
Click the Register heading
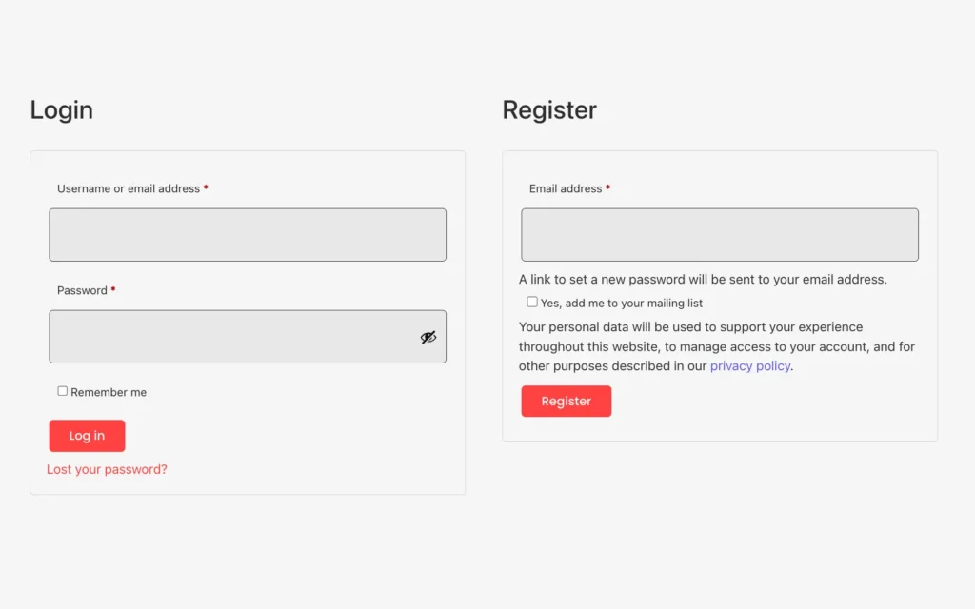(549, 110)
